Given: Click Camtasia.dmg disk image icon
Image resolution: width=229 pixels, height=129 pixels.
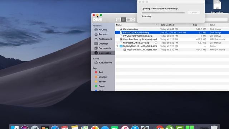Looking at the screenshot, I should pos(121,29).
